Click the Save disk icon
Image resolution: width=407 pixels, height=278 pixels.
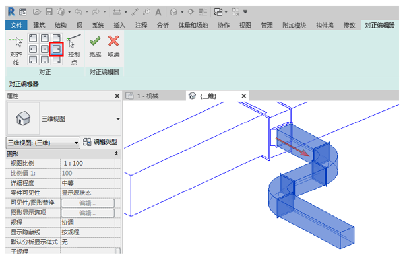(49, 12)
